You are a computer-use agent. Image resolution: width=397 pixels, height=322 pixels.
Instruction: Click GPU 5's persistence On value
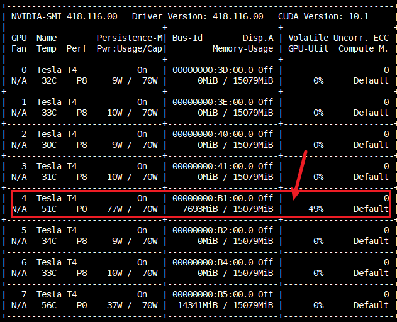pyautogui.click(x=142, y=230)
